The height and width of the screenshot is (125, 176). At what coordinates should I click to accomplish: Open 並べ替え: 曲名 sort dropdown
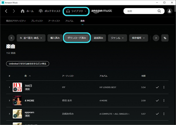31,38
